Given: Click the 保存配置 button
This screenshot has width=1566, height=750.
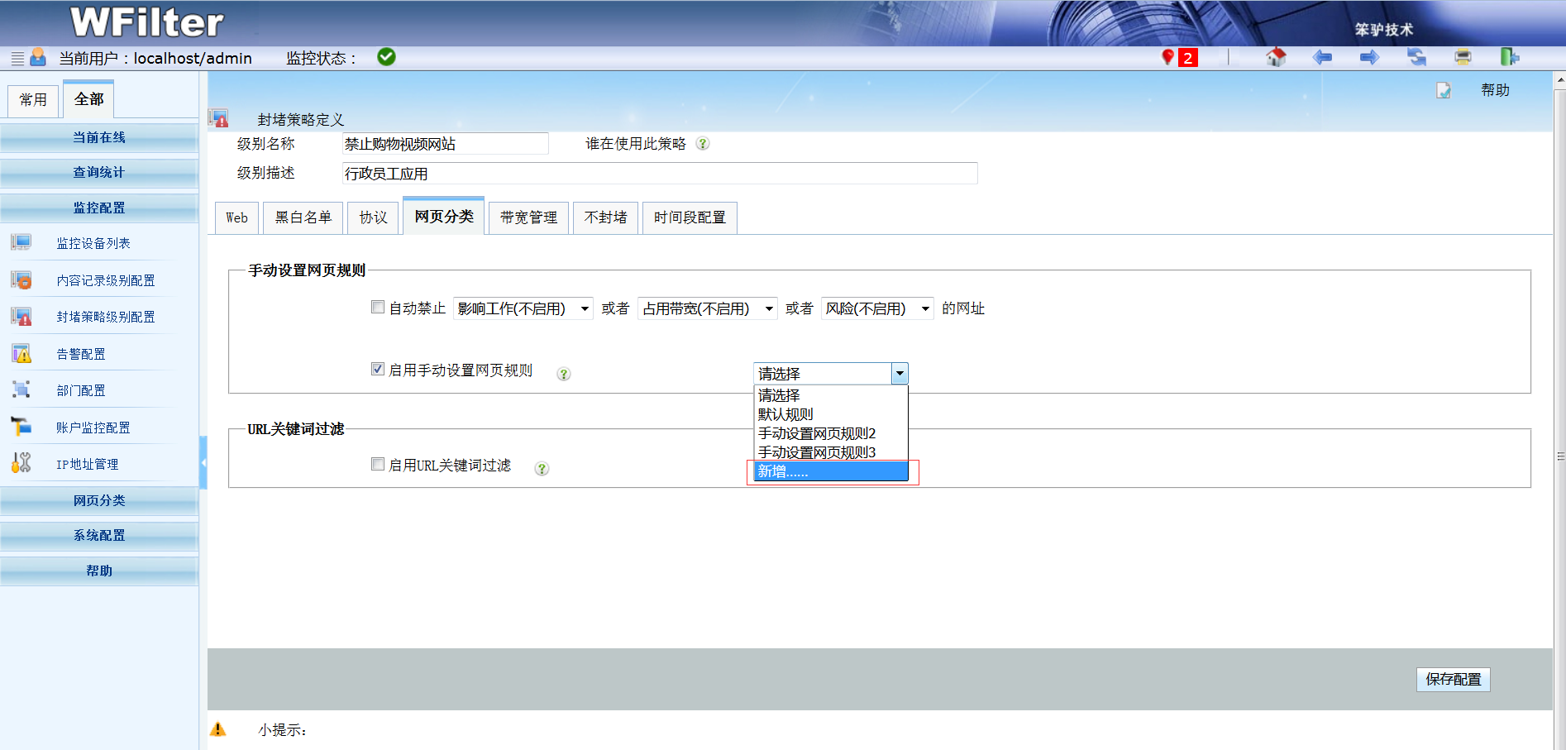Looking at the screenshot, I should (x=1453, y=680).
